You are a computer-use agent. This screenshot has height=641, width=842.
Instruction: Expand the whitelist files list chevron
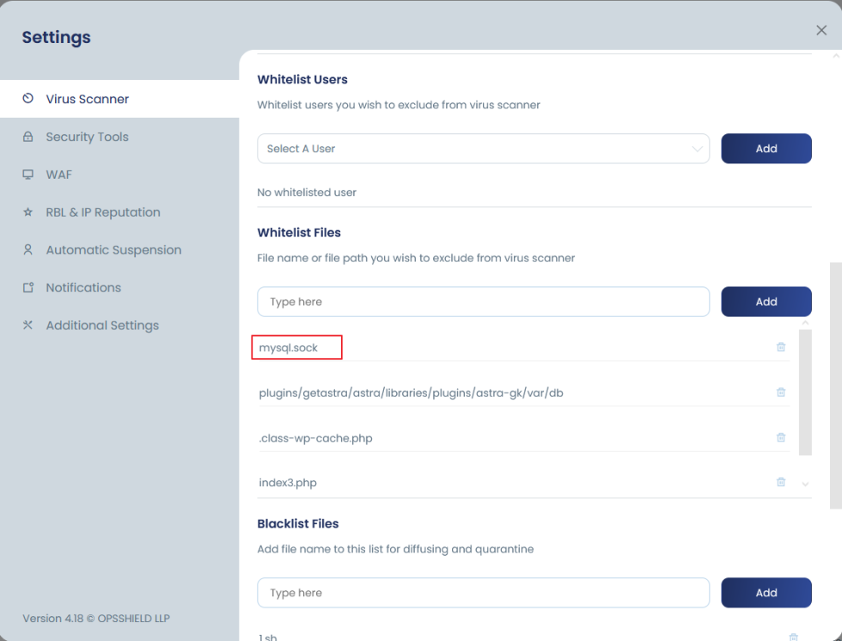(x=805, y=484)
